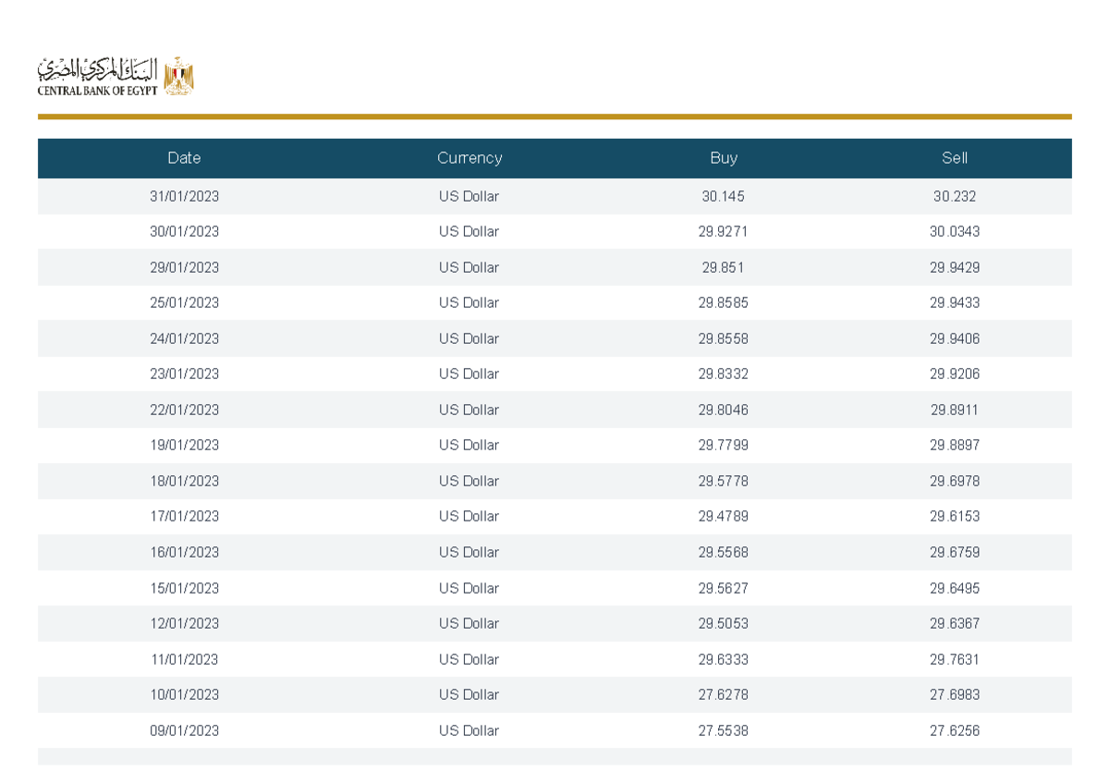Click US Dollar in the 19/01/2023 row
Image resolution: width=1109 pixels, height=784 pixels.
tap(469, 446)
